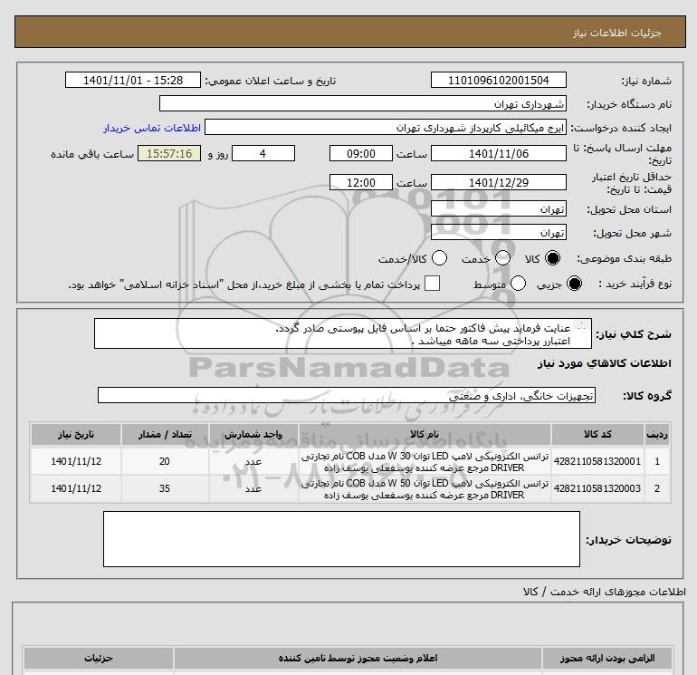Click need date in row 1
Viewport: 697px width, 675px height.
point(76,461)
